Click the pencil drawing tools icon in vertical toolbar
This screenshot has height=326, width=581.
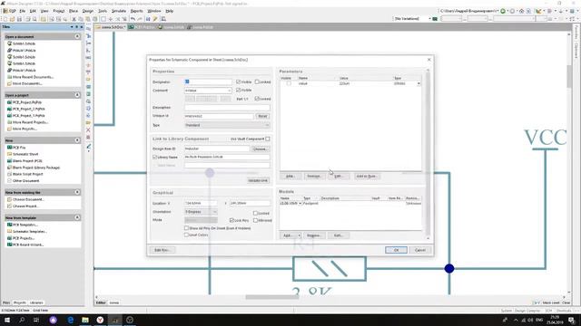[x=88, y=147]
